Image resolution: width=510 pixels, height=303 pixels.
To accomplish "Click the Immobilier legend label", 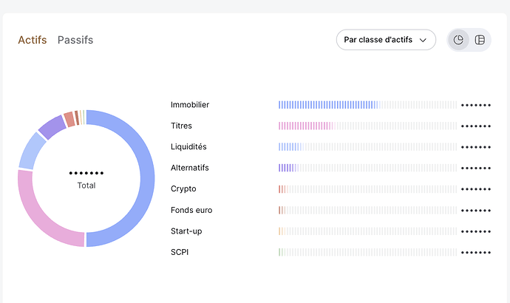I will click(x=190, y=105).
